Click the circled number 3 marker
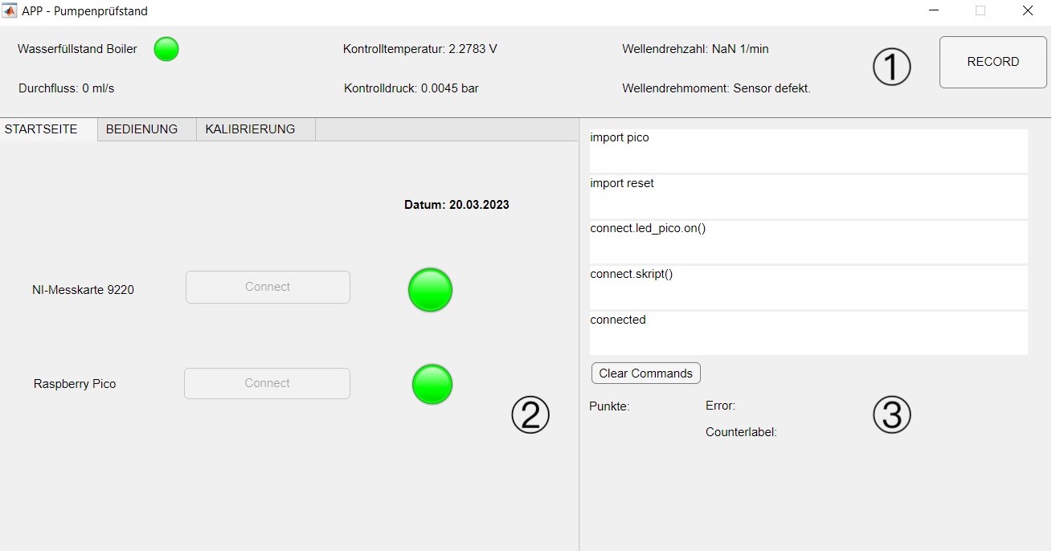Image resolution: width=1052 pixels, height=551 pixels. coord(892,415)
